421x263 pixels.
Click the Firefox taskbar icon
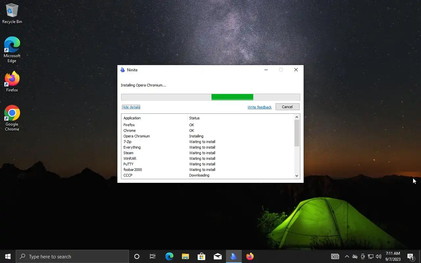tap(250, 256)
